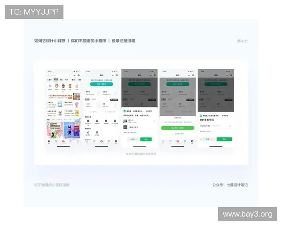Open the first order icon under 我的订单
The image size is (282, 226).
coord(88,121)
